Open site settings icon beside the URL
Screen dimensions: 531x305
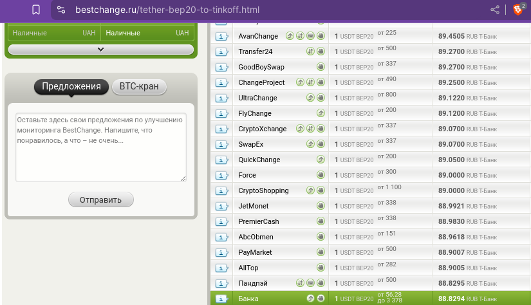point(61,10)
